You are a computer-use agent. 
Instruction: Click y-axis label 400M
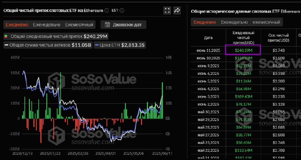(15, 58)
